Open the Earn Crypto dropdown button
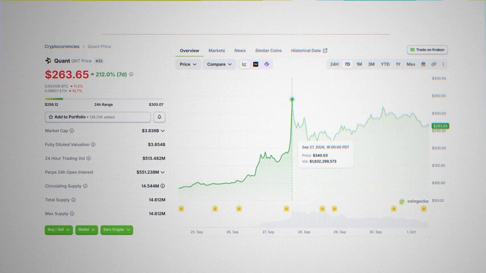 click(117, 230)
